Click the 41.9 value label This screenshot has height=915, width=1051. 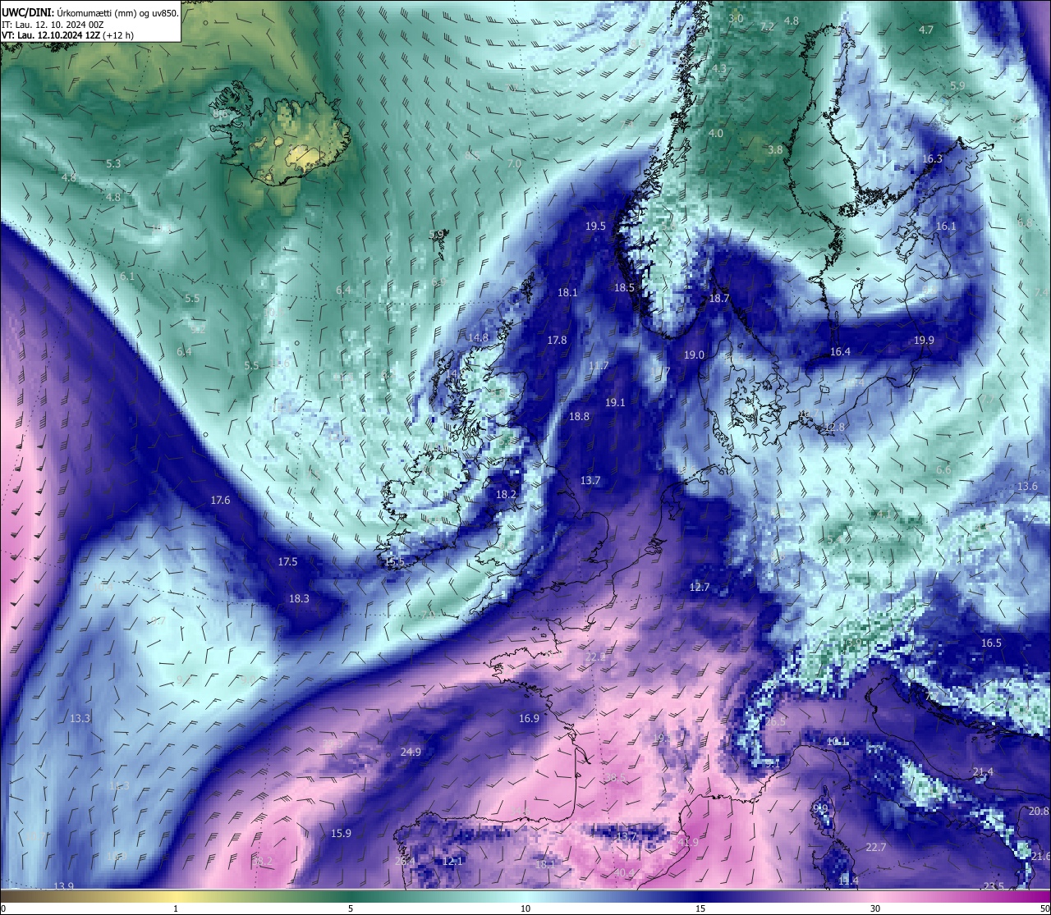(x=688, y=843)
